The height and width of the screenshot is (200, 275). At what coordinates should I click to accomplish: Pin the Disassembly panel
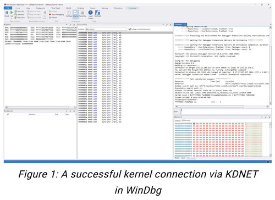click(167, 25)
